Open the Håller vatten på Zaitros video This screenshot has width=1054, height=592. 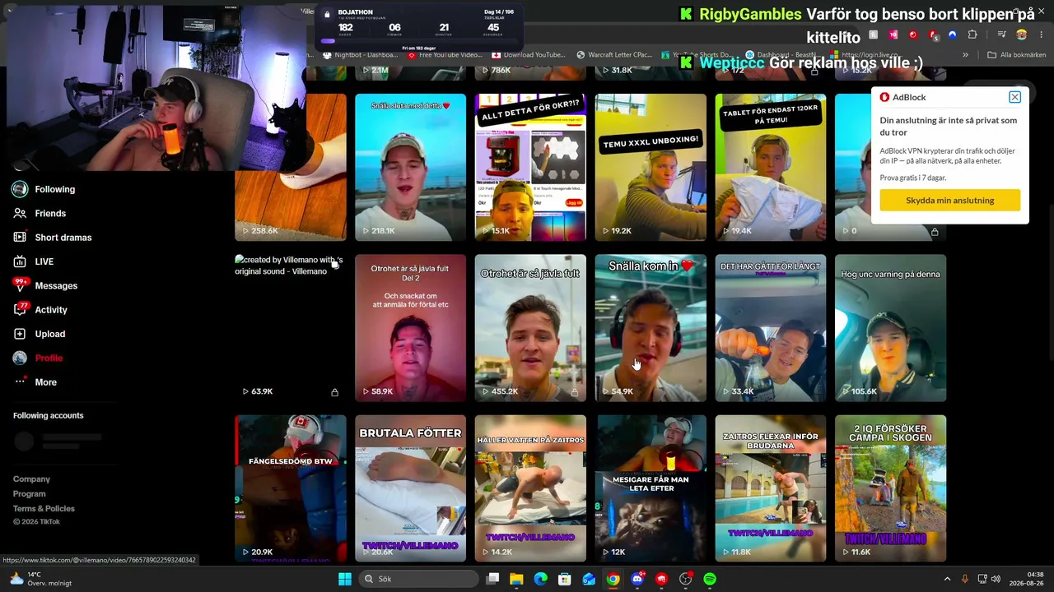[x=530, y=488]
